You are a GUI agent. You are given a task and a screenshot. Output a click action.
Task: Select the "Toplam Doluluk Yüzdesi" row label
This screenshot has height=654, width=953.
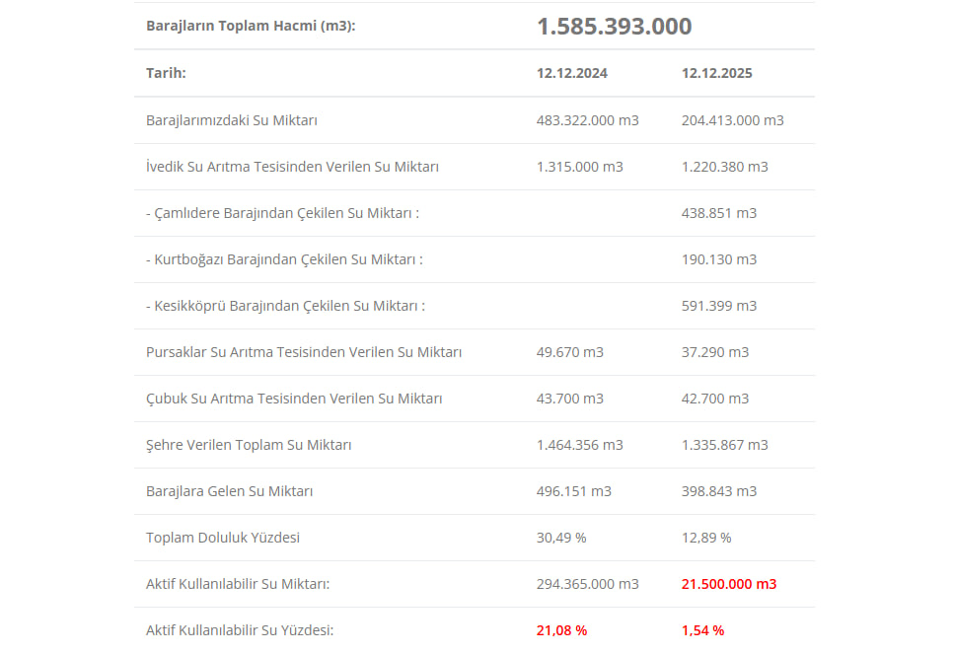223,538
